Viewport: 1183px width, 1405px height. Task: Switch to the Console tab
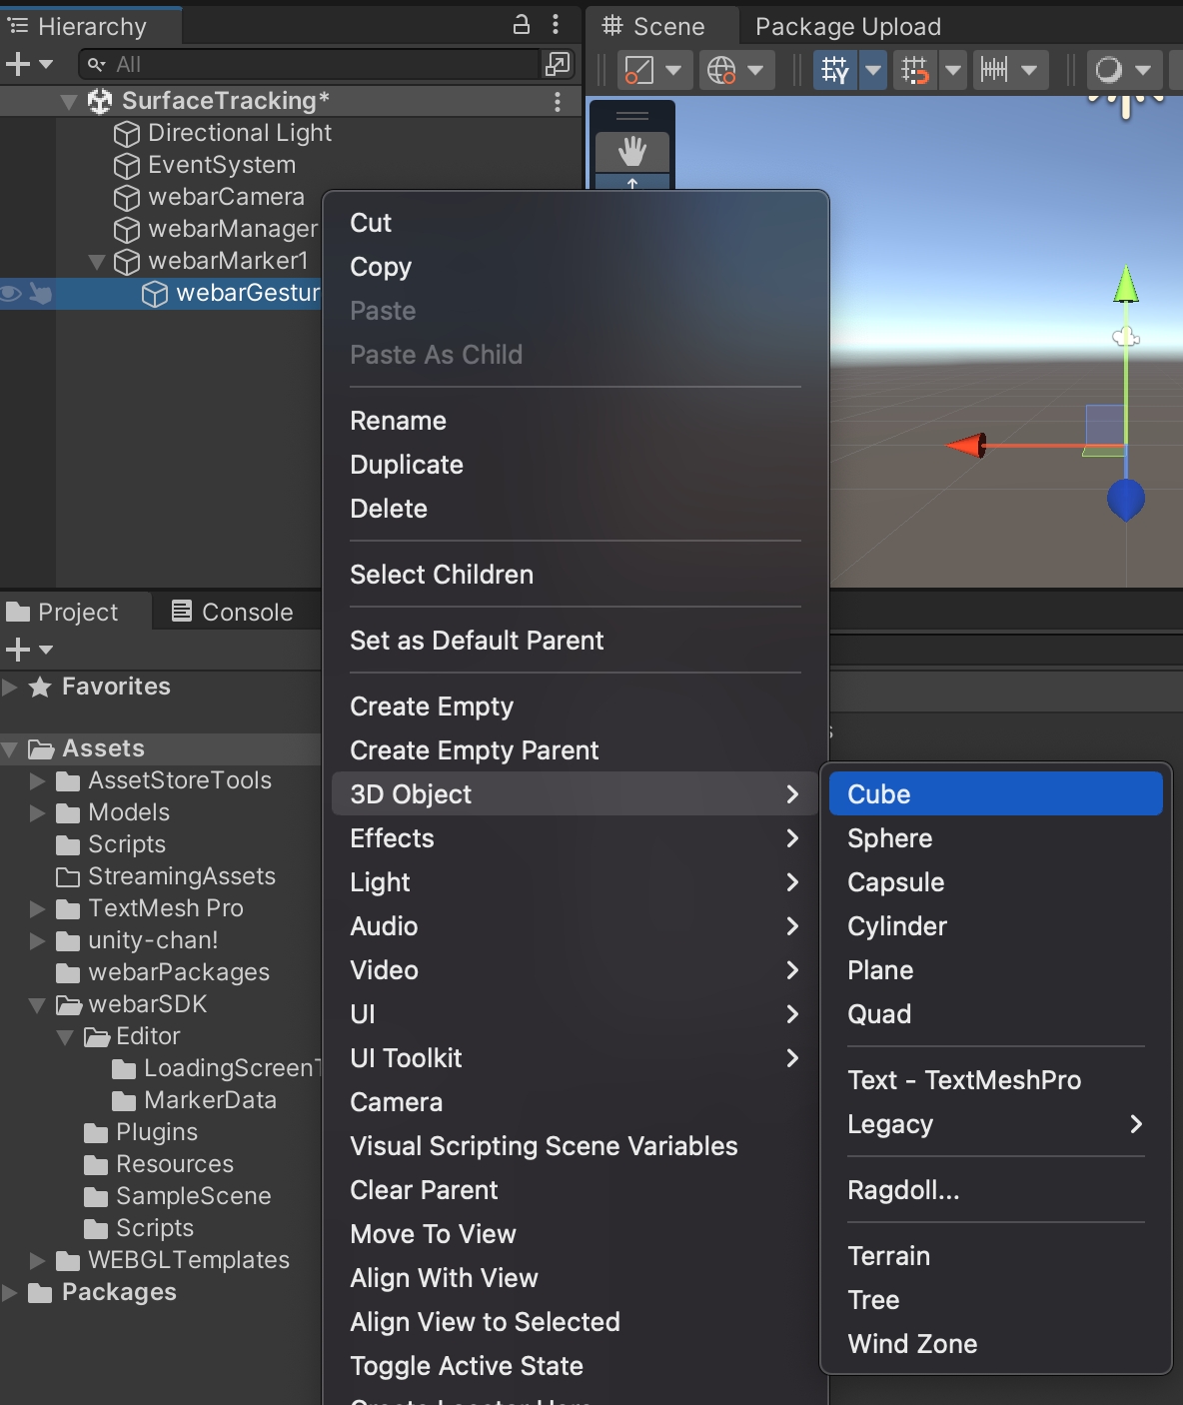tap(233, 612)
